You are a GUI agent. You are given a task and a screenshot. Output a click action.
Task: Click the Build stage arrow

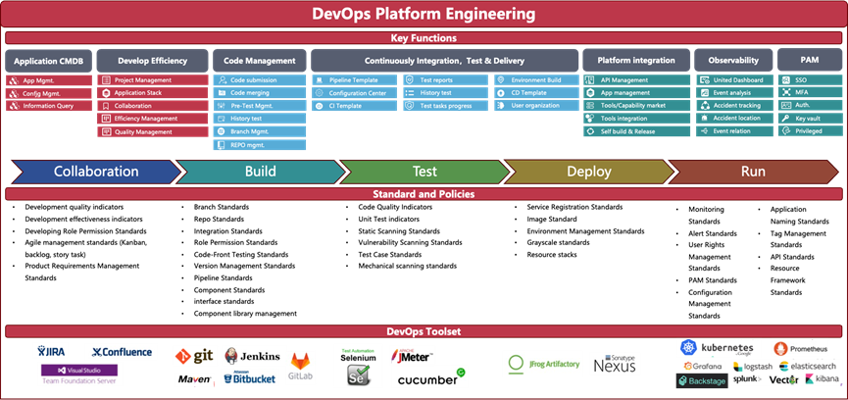[x=260, y=171]
